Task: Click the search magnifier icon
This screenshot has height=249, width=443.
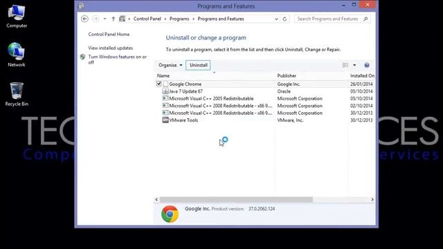Action: (365, 19)
